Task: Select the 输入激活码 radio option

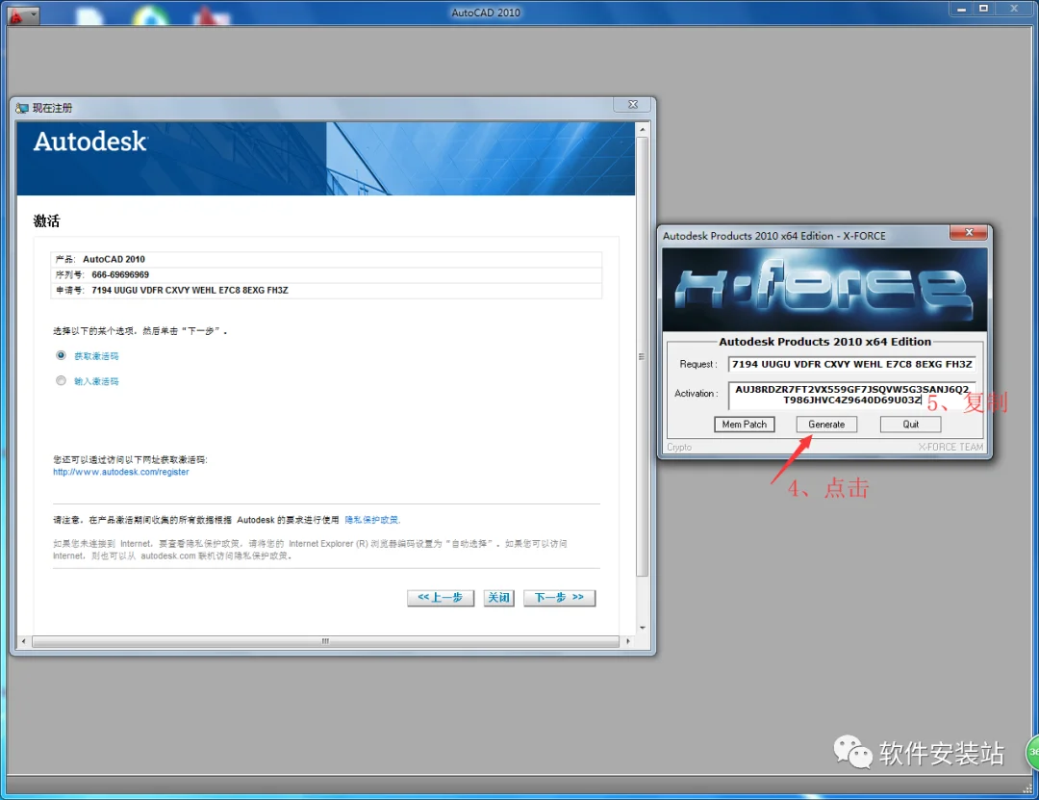Action: 61,381
